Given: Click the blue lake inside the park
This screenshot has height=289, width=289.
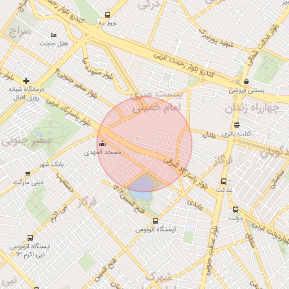Looking at the screenshot, I should coord(142,187).
